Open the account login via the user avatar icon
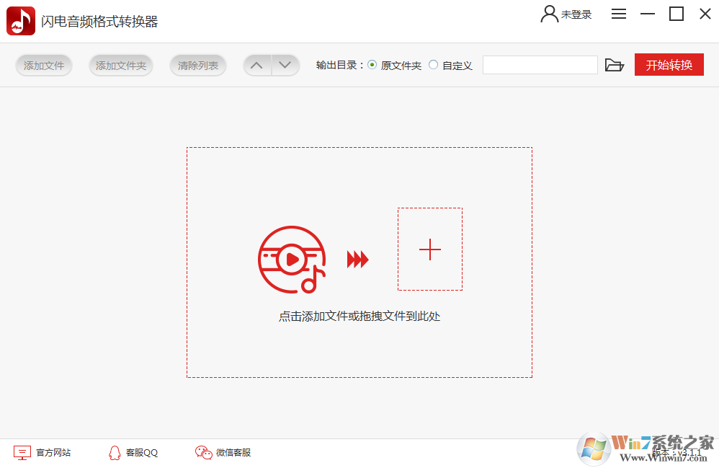Screen dimensions: 719x468 (548, 13)
